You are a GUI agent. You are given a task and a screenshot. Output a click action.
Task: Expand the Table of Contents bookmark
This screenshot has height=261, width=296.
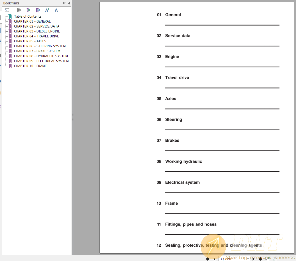pyautogui.click(x=28, y=16)
